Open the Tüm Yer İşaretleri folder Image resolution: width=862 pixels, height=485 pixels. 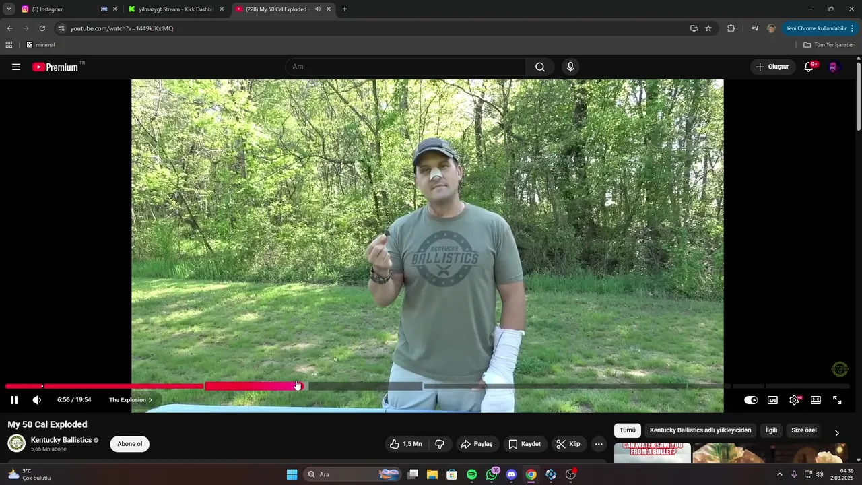point(830,45)
